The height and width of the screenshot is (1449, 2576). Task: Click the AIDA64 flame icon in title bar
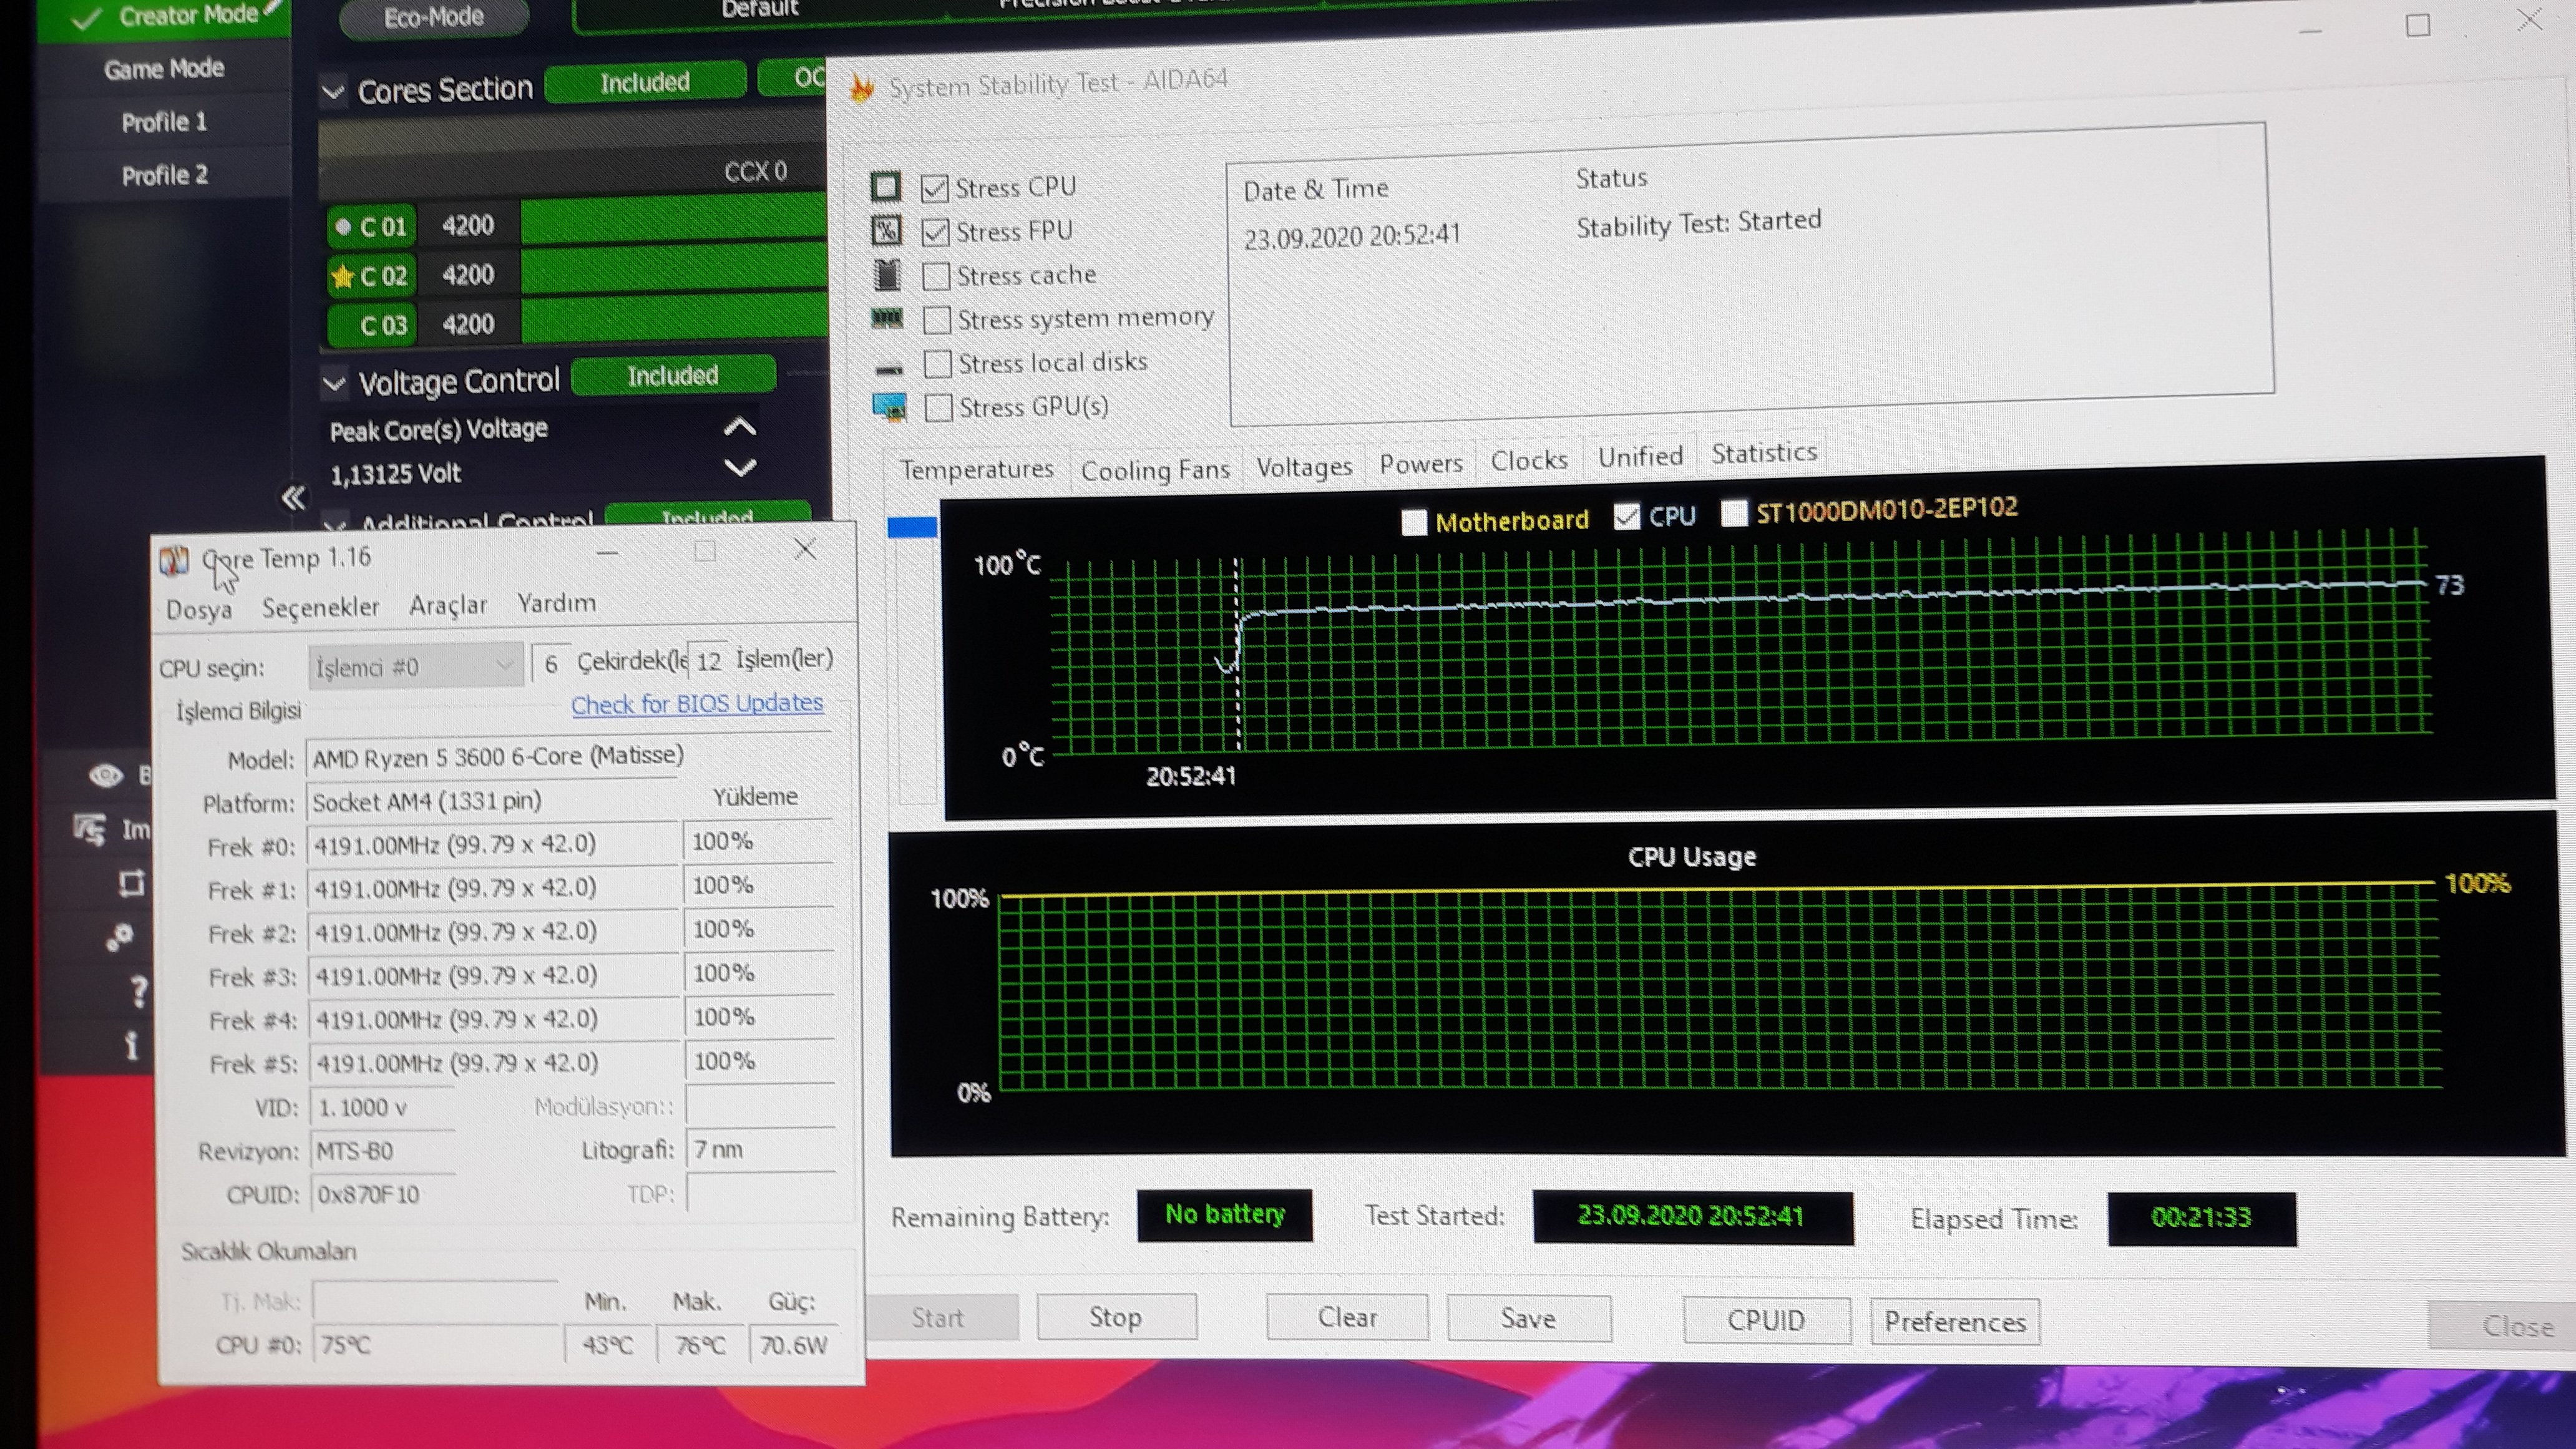862,88
